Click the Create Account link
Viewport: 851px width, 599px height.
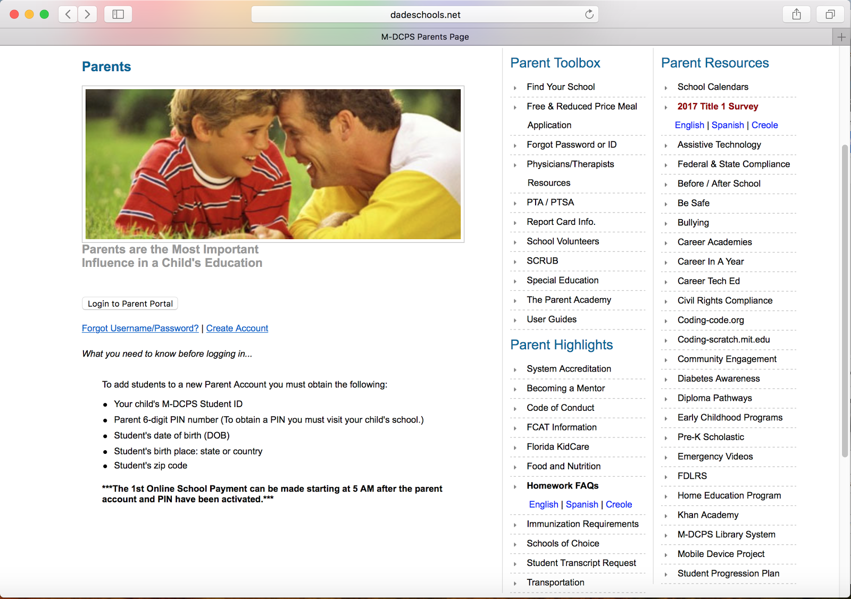tap(237, 328)
